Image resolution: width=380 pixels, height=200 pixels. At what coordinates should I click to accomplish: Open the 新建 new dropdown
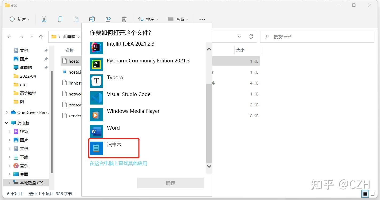coord(20,19)
